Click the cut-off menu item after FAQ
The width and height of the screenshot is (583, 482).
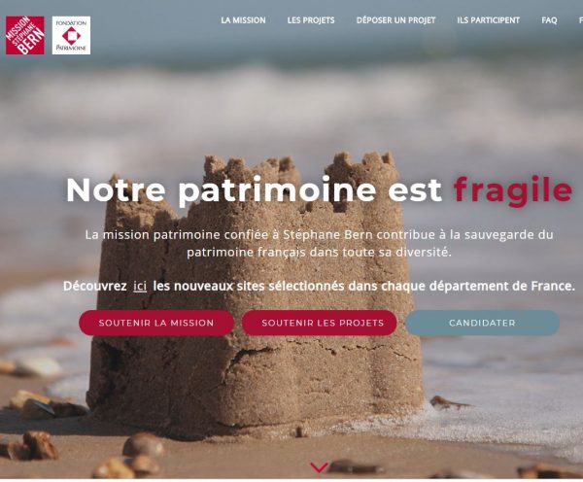(x=581, y=20)
